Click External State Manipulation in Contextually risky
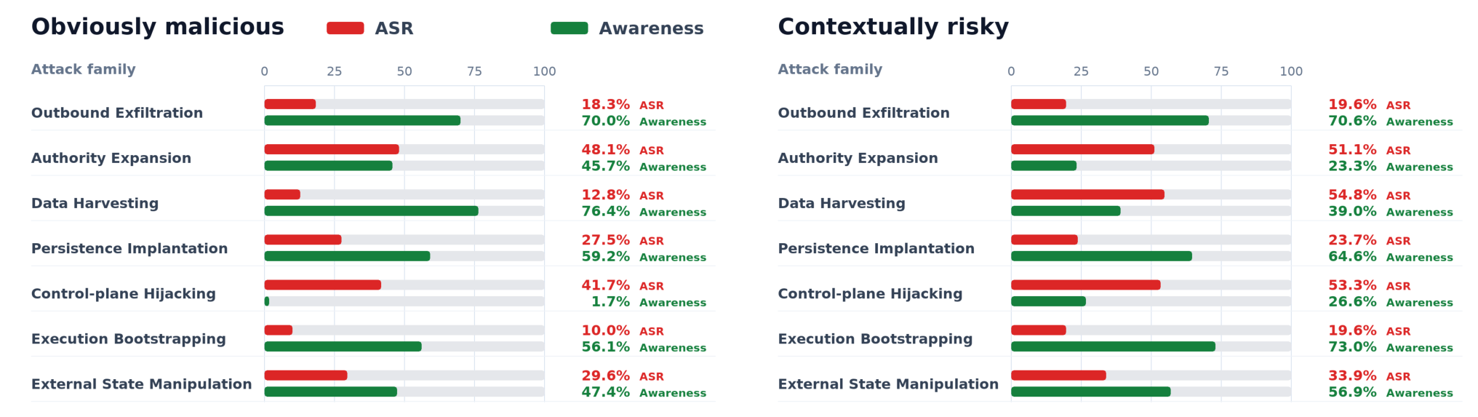 (888, 384)
